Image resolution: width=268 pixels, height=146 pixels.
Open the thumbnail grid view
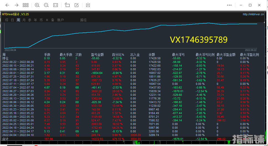(25, 5)
